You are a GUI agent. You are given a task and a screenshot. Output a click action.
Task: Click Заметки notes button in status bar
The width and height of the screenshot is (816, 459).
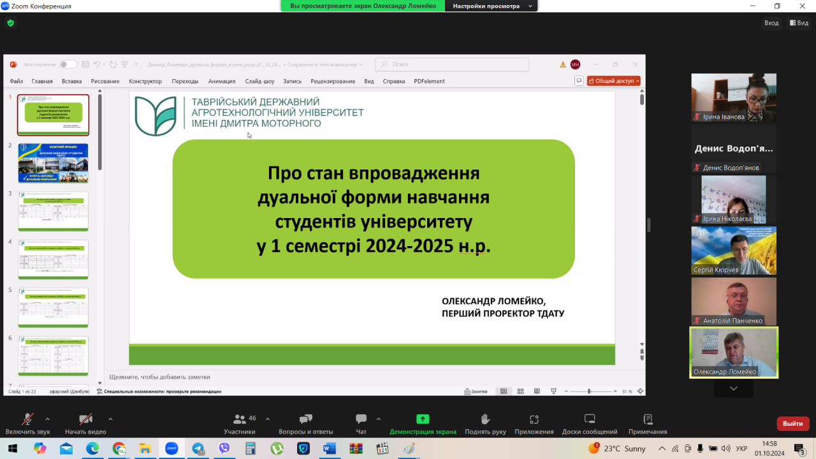click(476, 391)
